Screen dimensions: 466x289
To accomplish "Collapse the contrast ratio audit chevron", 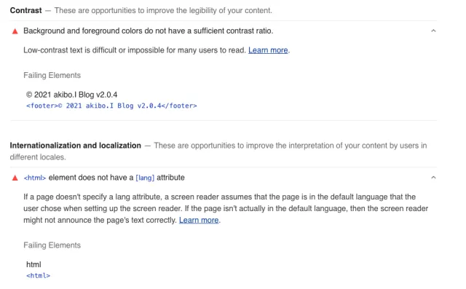I will pyautogui.click(x=433, y=31).
